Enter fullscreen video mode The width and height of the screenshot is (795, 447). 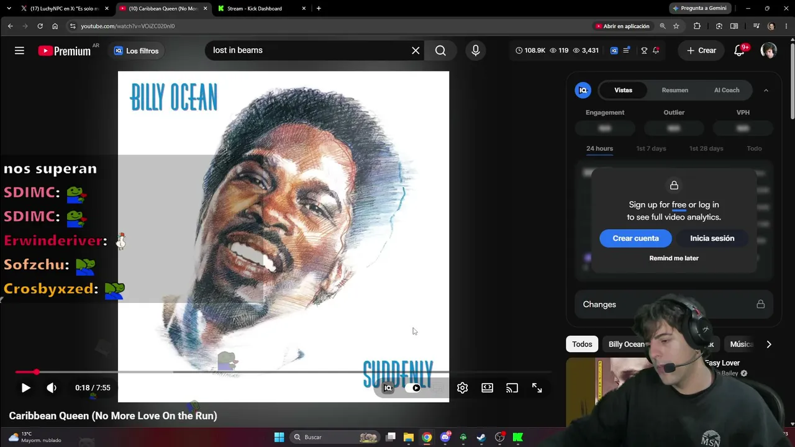[537, 388]
